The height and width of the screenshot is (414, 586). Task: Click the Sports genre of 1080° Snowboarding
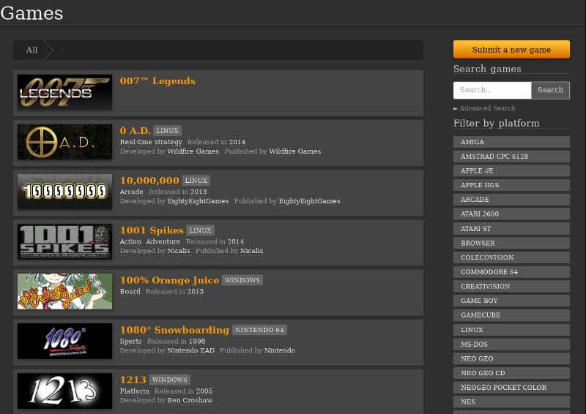tap(131, 341)
